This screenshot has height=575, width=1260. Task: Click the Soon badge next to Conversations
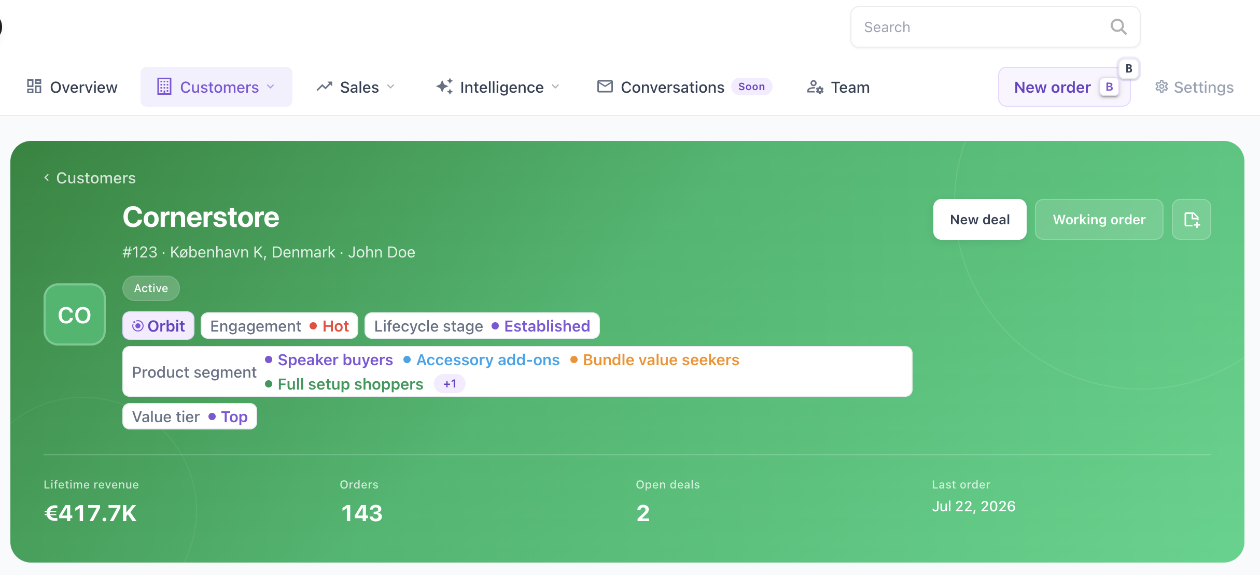click(751, 87)
